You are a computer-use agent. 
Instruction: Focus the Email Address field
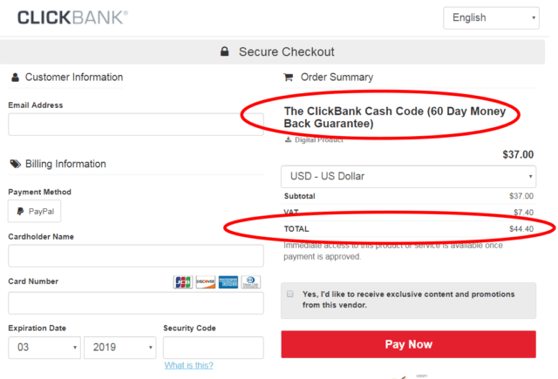[136, 125]
